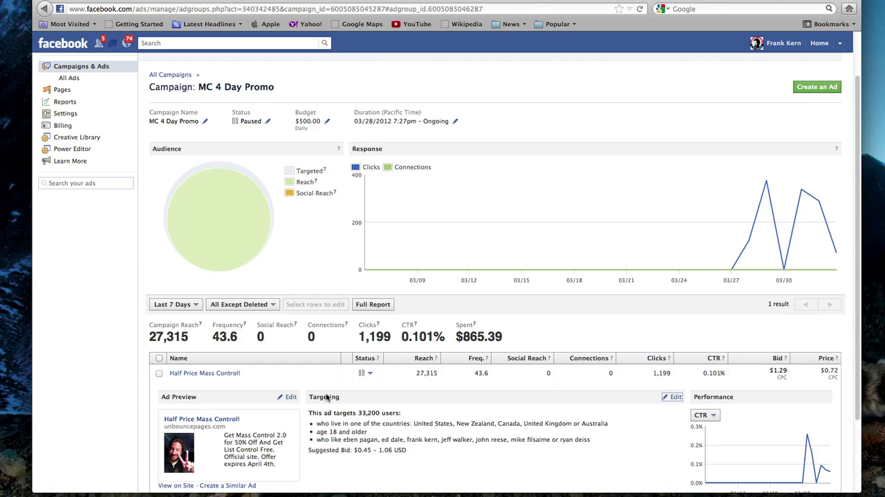This screenshot has height=497, width=885.
Task: Click the browser back arrow button
Action: [44, 9]
